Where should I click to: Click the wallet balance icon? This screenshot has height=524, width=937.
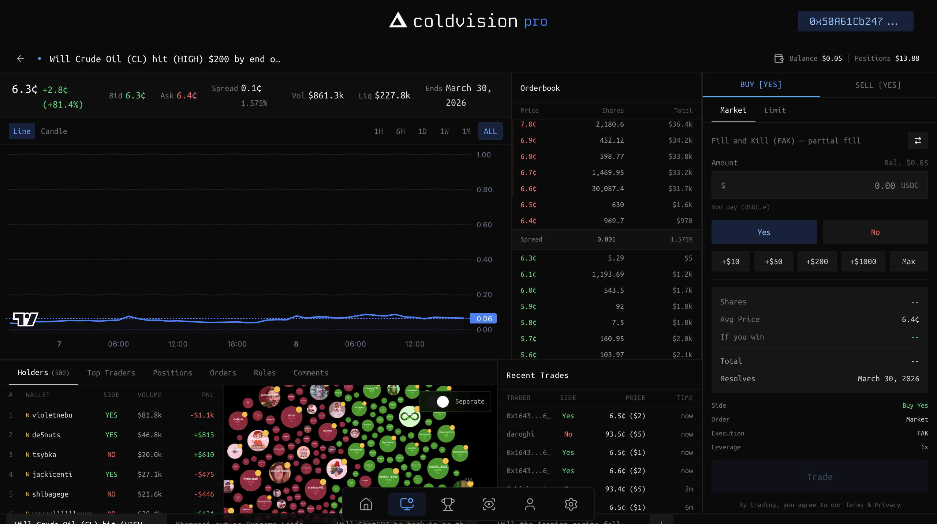pos(779,59)
